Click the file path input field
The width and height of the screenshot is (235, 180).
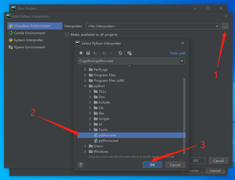(x=128, y=61)
